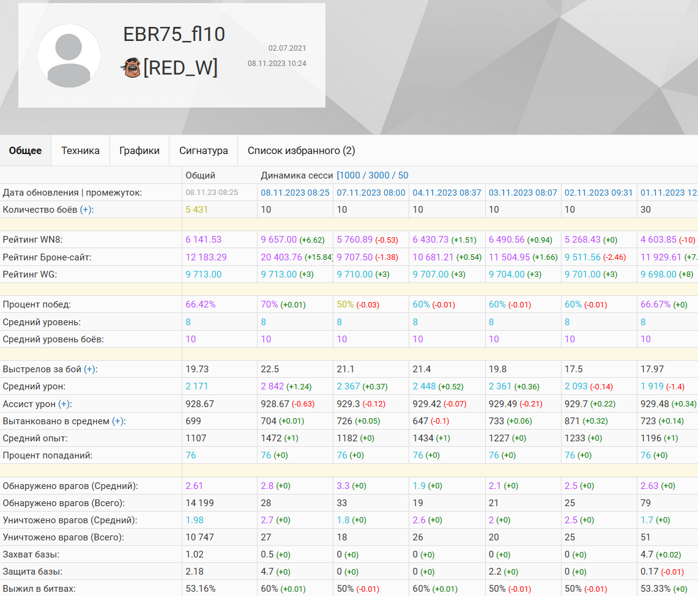Open session dated 04.11.2023 08:37
Image resolution: width=698 pixels, height=596 pixels.
click(x=447, y=193)
